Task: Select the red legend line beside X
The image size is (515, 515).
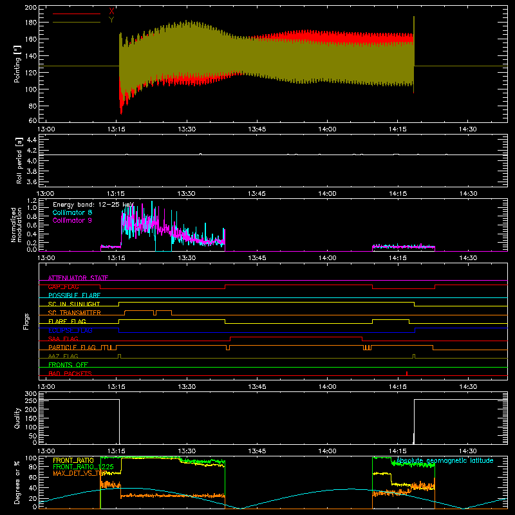Action: click(77, 14)
